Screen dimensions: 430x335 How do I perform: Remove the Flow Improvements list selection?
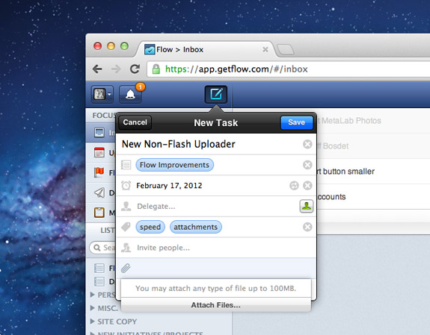click(x=307, y=165)
